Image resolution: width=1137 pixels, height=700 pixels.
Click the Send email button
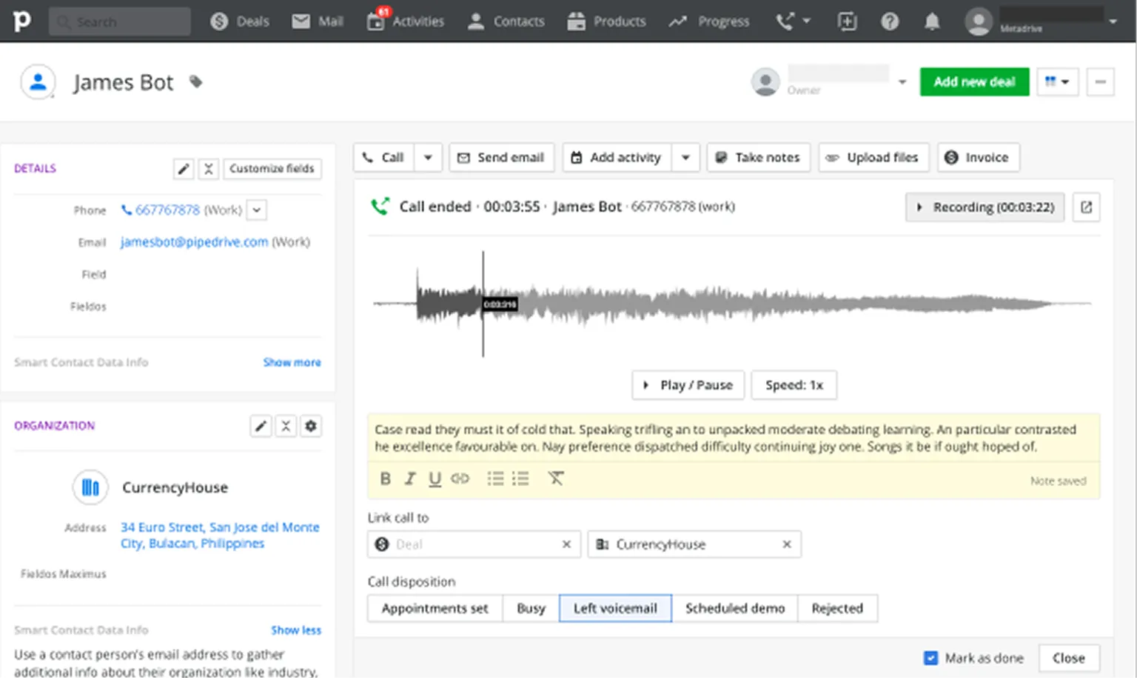click(x=501, y=158)
